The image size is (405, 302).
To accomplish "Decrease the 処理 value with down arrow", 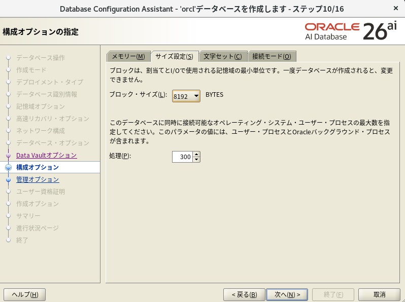I will coord(196,160).
